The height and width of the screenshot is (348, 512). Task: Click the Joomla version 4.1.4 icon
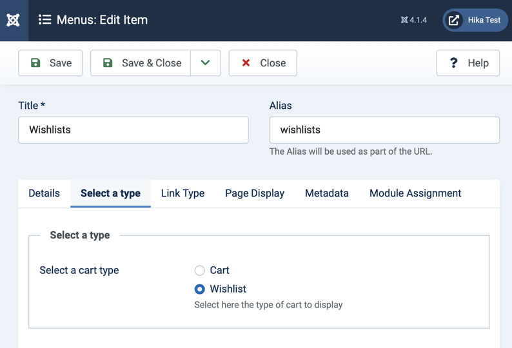[404, 20]
